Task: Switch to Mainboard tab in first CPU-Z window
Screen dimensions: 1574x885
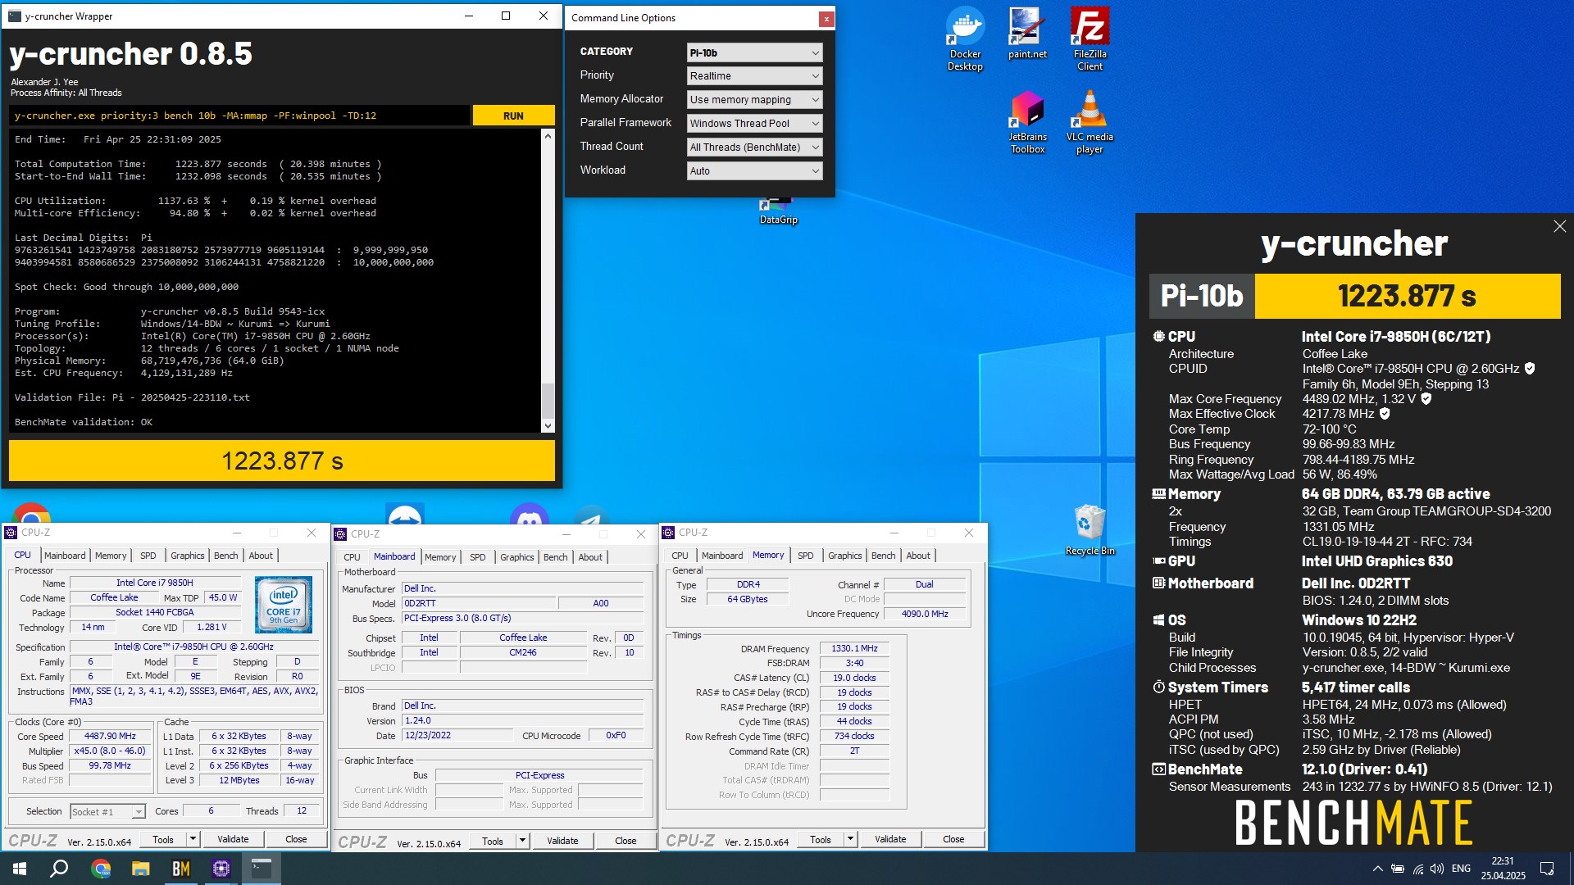Action: [65, 556]
